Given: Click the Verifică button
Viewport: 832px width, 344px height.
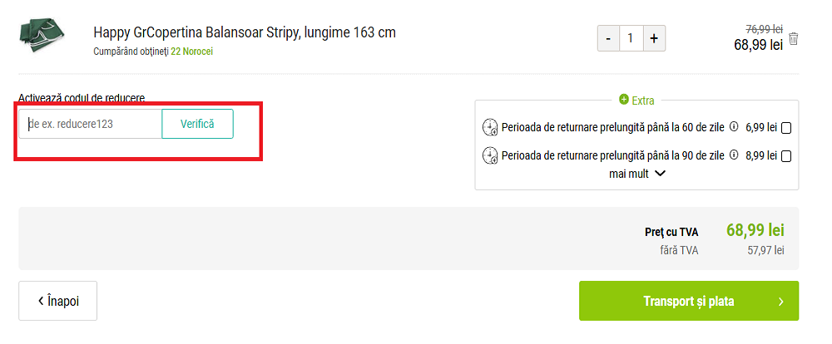Looking at the screenshot, I should [197, 124].
